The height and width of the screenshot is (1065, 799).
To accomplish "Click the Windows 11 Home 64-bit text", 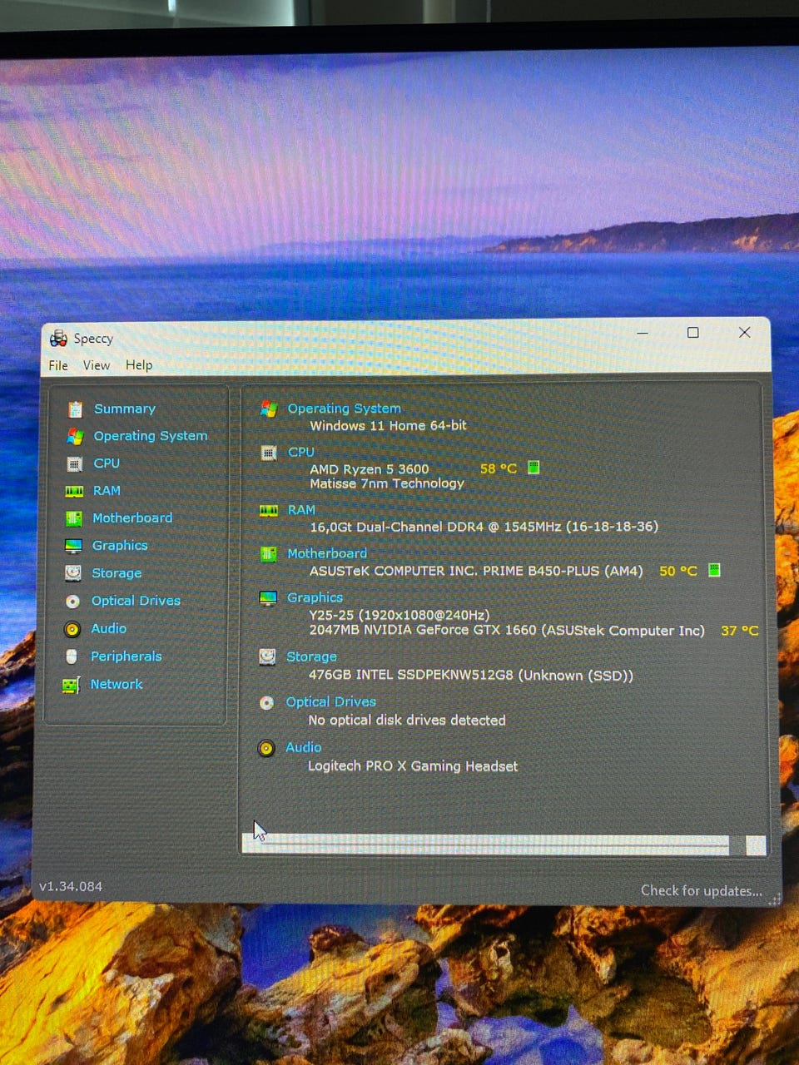I will [388, 425].
